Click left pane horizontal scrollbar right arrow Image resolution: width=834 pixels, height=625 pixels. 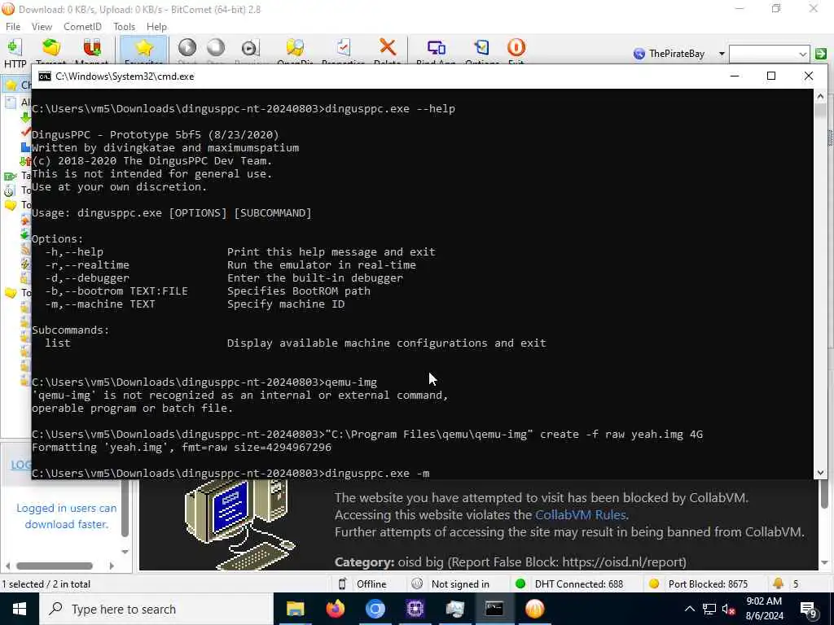pyautogui.click(x=111, y=566)
